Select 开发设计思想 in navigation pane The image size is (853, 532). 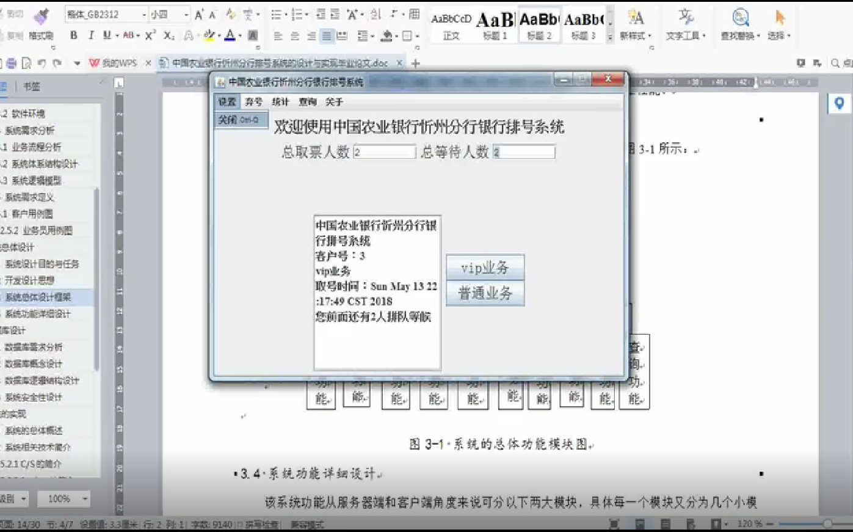click(x=30, y=280)
